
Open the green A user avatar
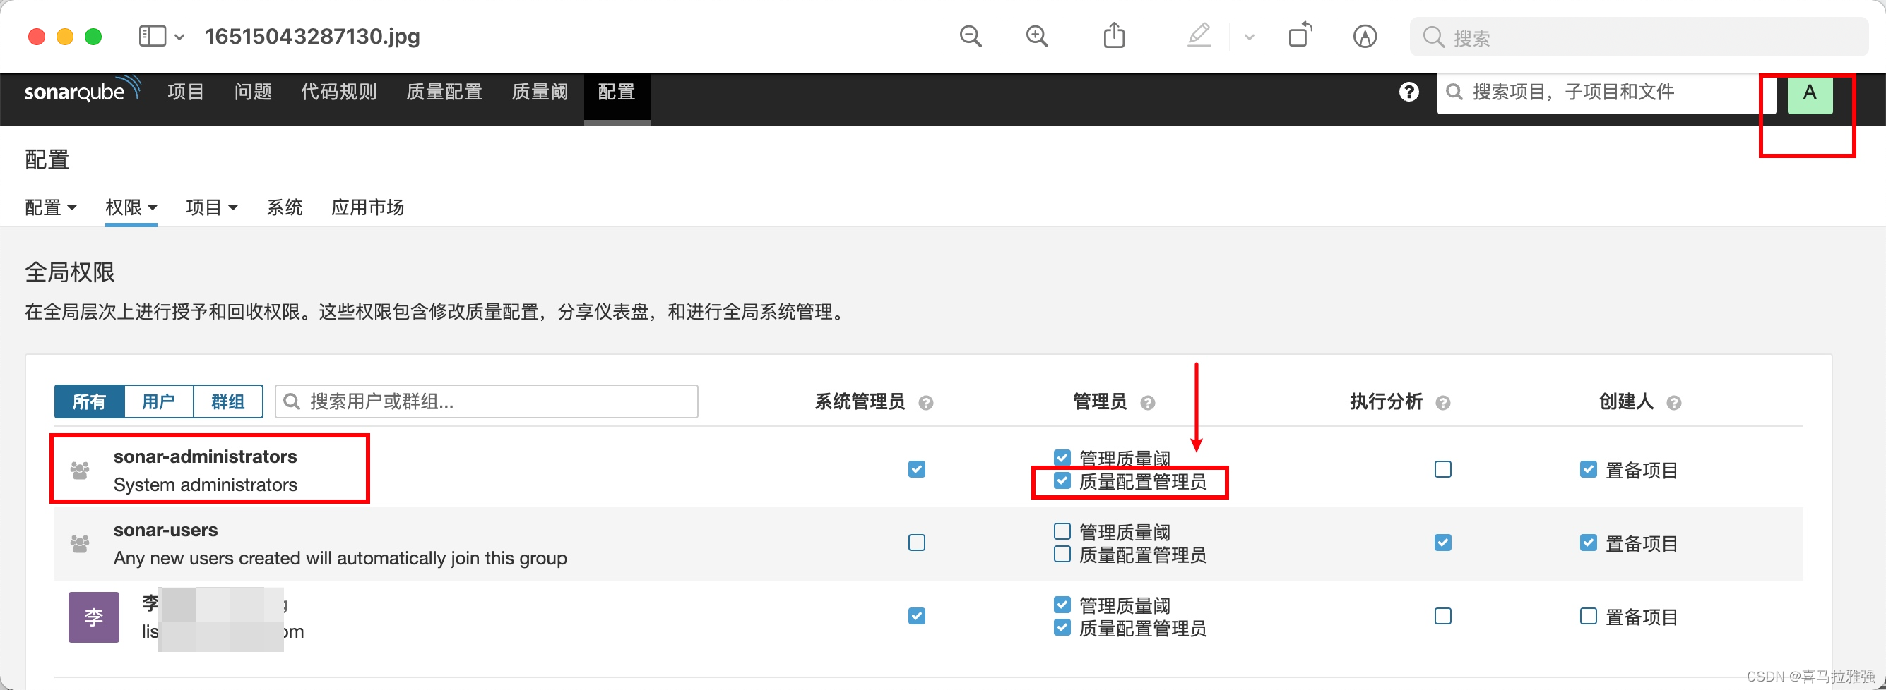click(1810, 94)
